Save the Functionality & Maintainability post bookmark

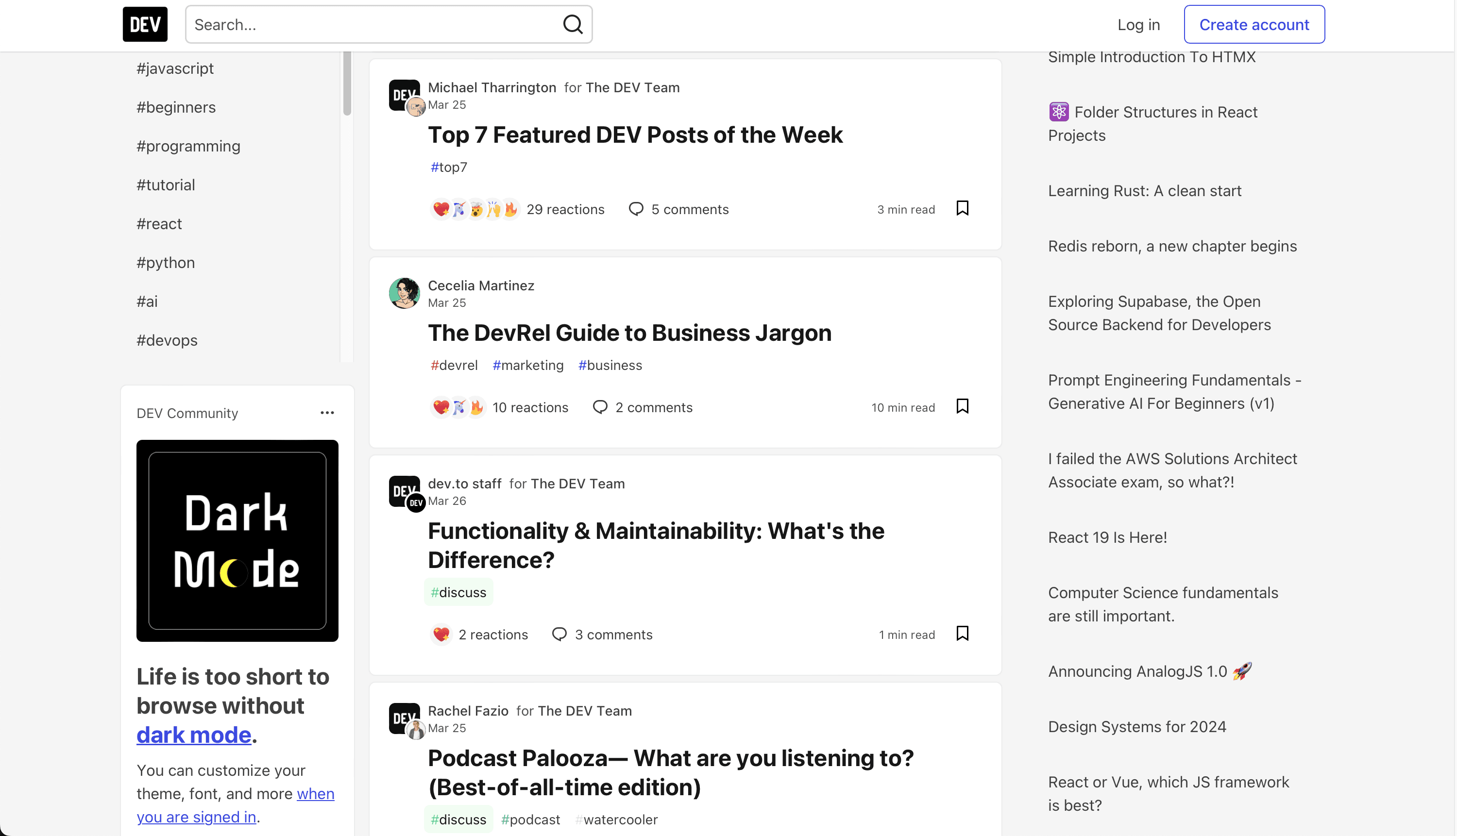click(962, 634)
